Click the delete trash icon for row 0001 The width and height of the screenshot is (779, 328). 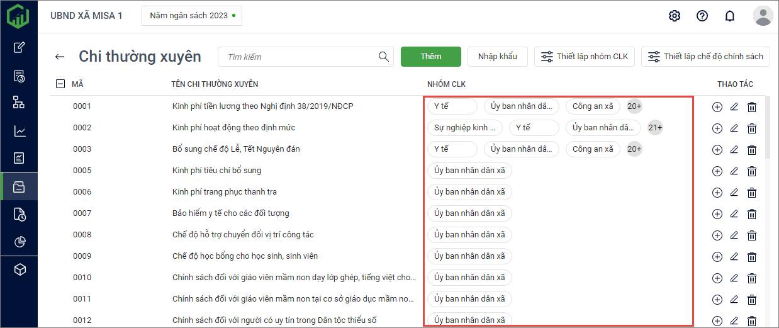point(751,107)
